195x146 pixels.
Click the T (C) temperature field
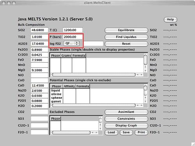coord(73,30)
